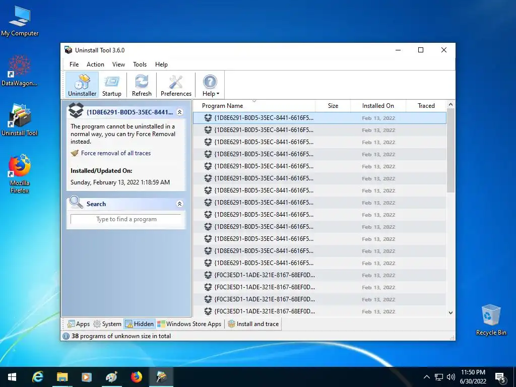This screenshot has height=387, width=516.
Task: Open the Tools menu
Action: (x=140, y=64)
